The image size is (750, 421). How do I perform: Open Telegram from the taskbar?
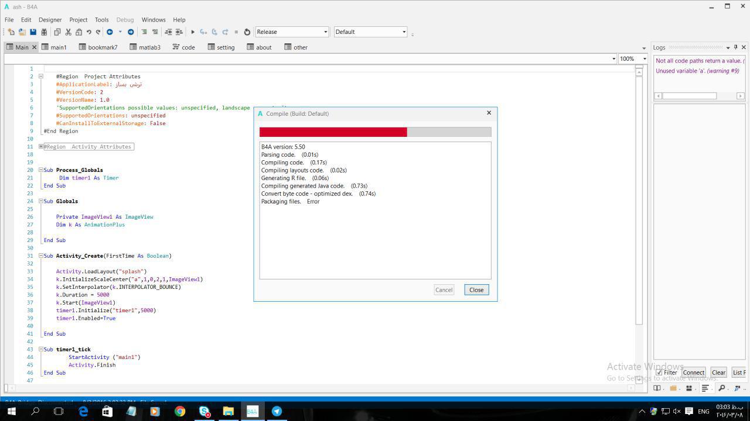click(x=277, y=411)
